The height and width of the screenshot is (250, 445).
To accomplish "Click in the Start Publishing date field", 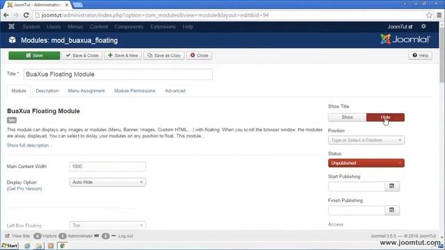I will (x=357, y=186).
